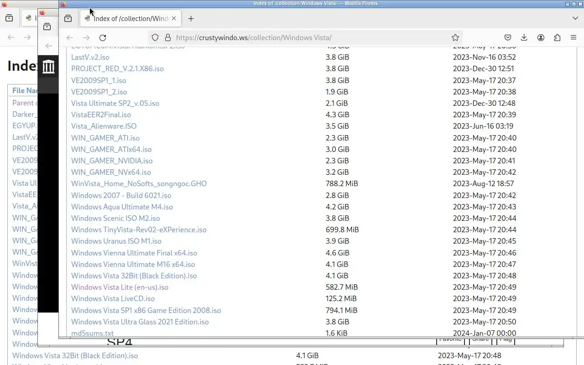Open the Extensions puzzle icon
This screenshot has width=584, height=365.
[x=557, y=37]
